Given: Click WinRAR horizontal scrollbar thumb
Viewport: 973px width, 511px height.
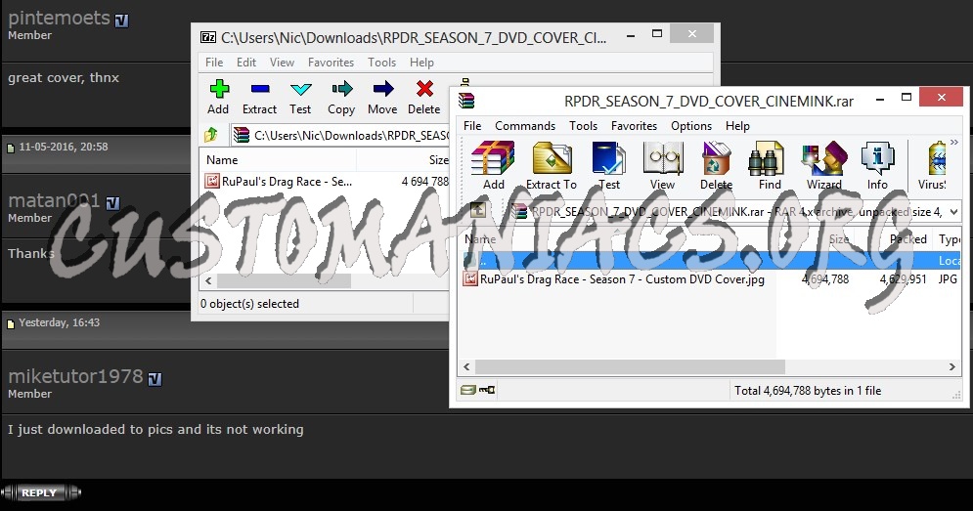Looking at the screenshot, I should pos(630,367).
